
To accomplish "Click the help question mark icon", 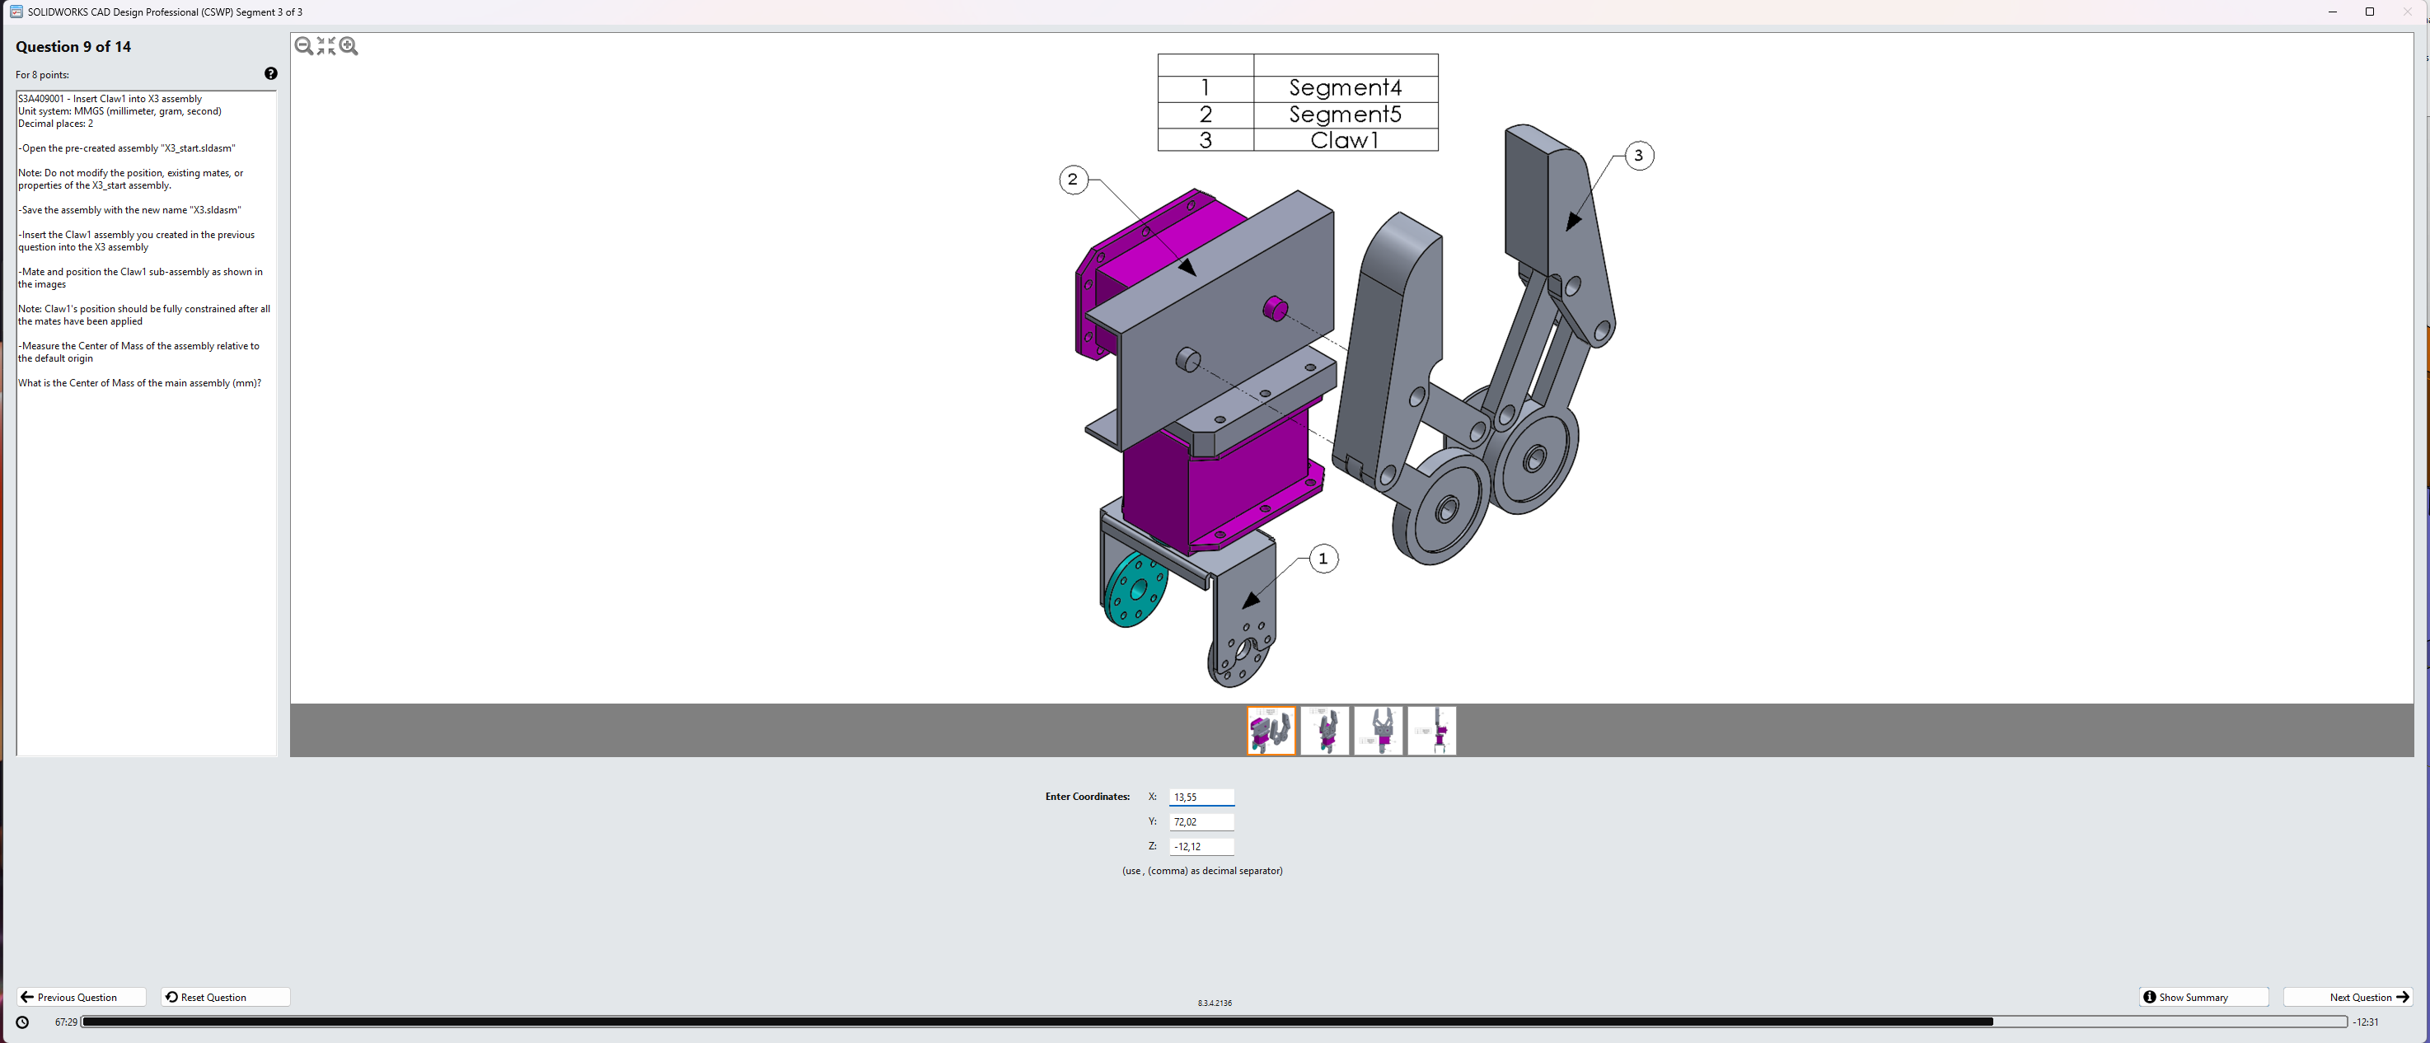I will 271,73.
